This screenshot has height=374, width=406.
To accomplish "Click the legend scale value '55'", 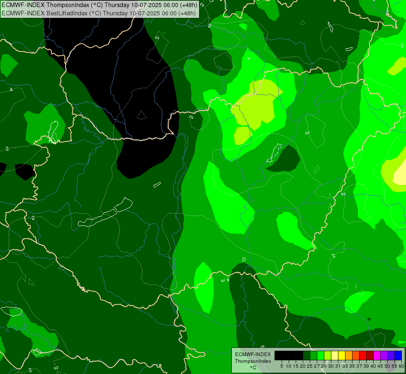I will click(x=394, y=366).
